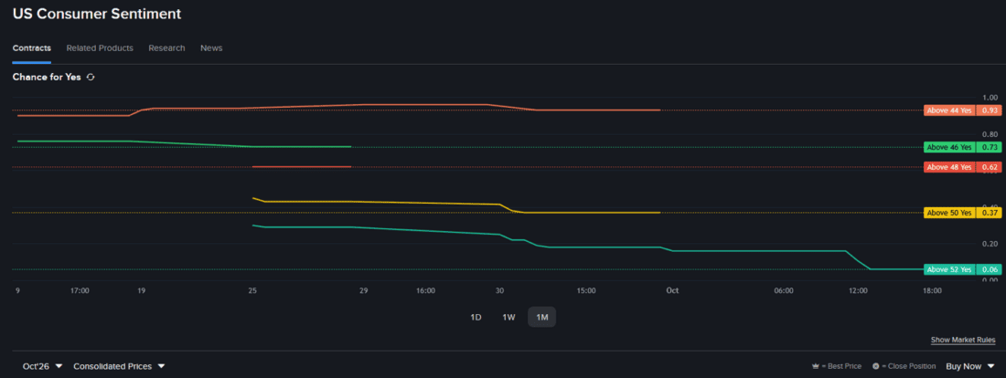Click the US Consumer Sentiment title
The width and height of the screenshot is (1006, 378).
pyautogui.click(x=97, y=14)
